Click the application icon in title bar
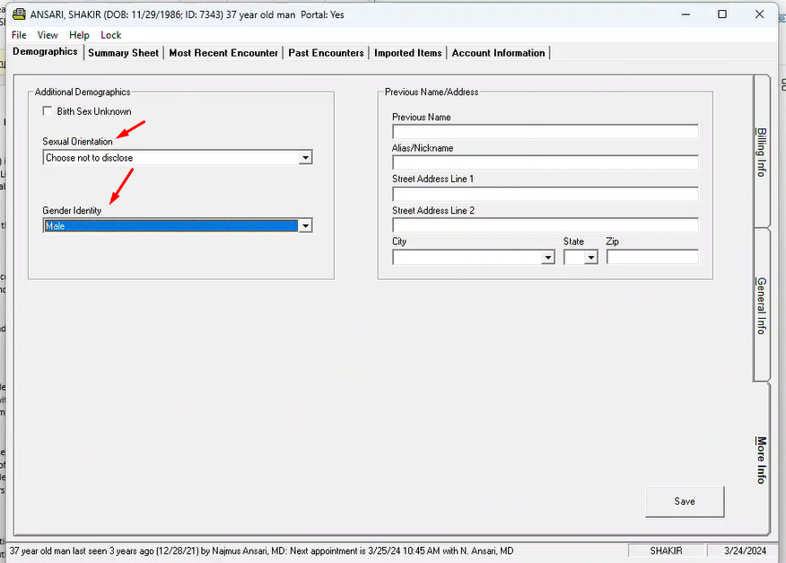The width and height of the screenshot is (786, 563). coord(17,14)
